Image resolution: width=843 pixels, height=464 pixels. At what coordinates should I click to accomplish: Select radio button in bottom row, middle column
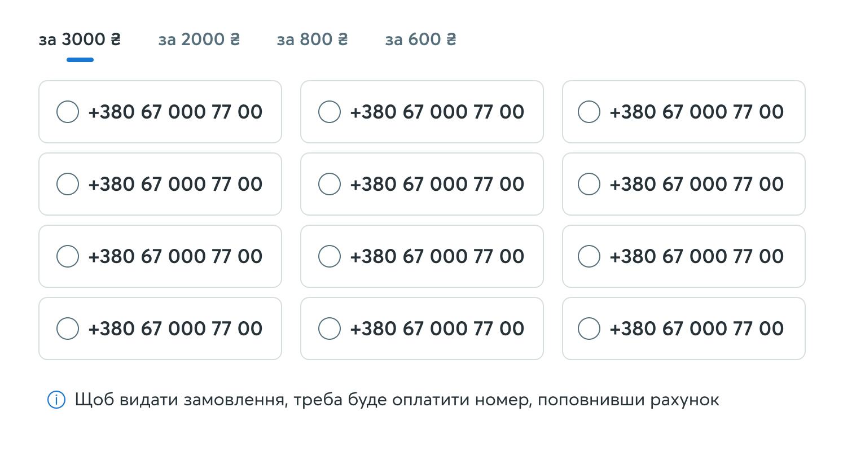click(x=330, y=329)
